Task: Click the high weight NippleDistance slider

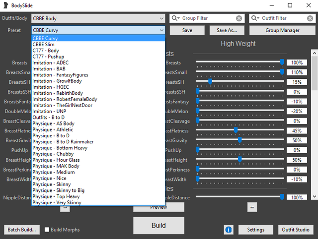Action: coord(239,197)
